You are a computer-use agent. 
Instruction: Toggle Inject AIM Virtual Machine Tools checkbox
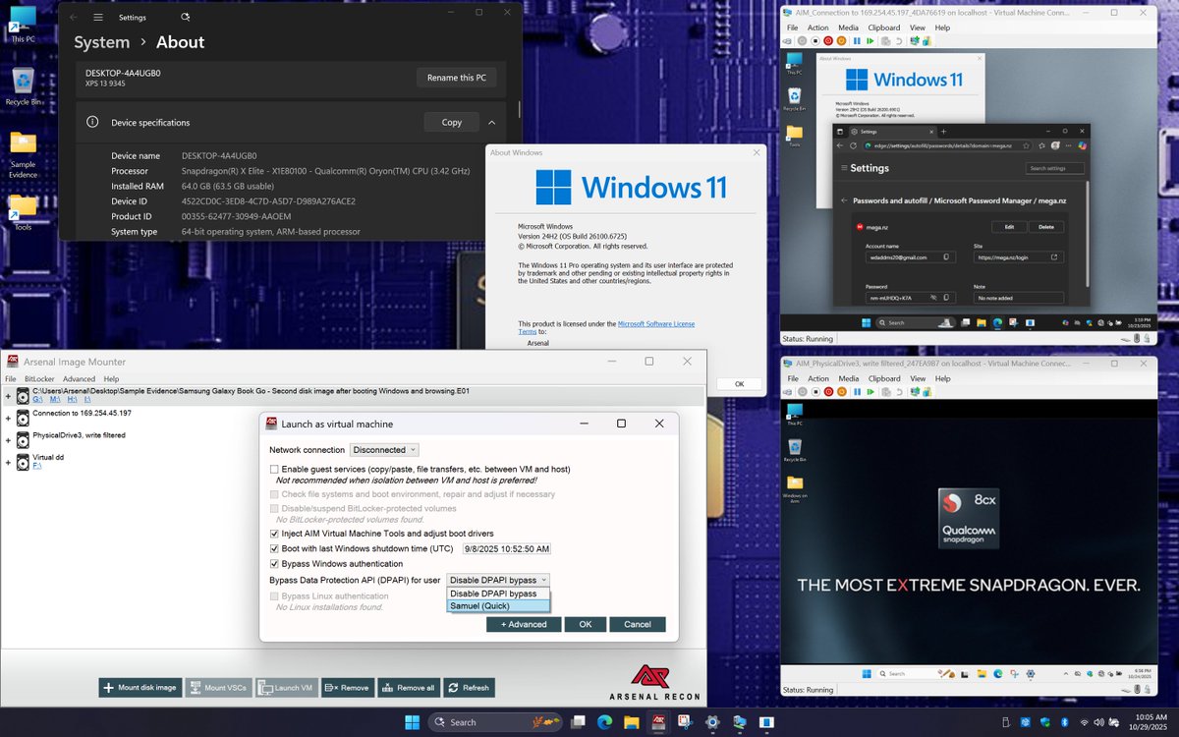(x=274, y=534)
